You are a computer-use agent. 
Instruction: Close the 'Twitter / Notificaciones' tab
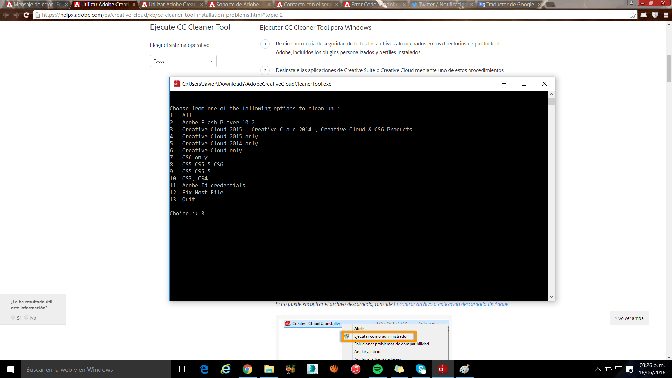pyautogui.click(x=472, y=5)
